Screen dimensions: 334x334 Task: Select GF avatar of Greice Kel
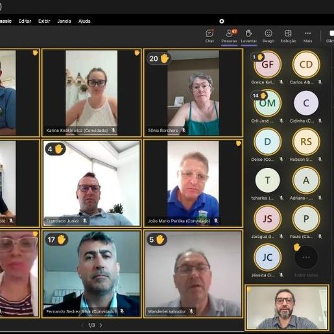pyautogui.click(x=268, y=64)
